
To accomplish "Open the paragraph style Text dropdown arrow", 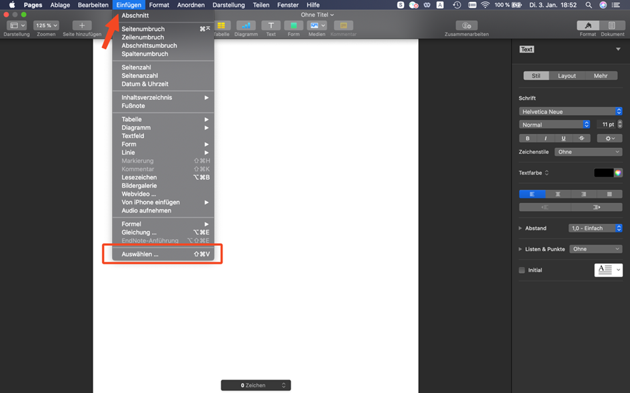I will (x=618, y=49).
